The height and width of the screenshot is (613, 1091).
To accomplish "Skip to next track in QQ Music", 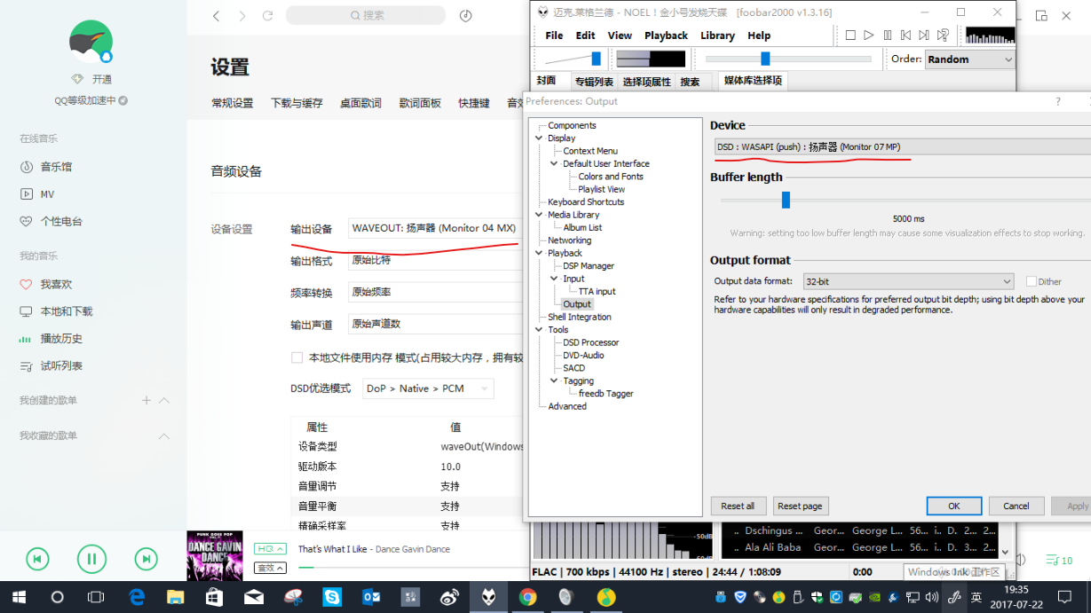I will [146, 559].
